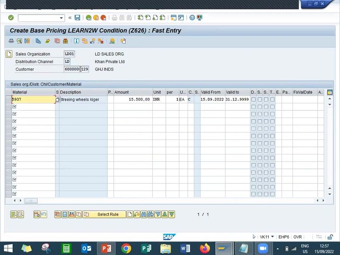This screenshot has height=255, width=340.
Task: Click the Amount column header
Action: (x=133, y=92)
